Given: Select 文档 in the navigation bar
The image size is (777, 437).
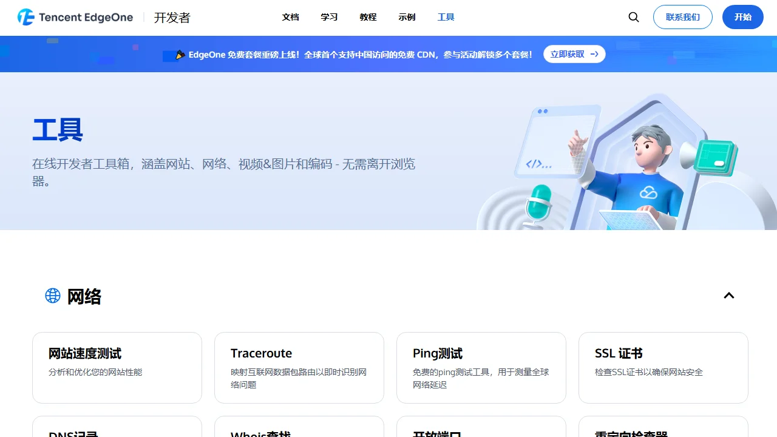Looking at the screenshot, I should pyautogui.click(x=290, y=17).
